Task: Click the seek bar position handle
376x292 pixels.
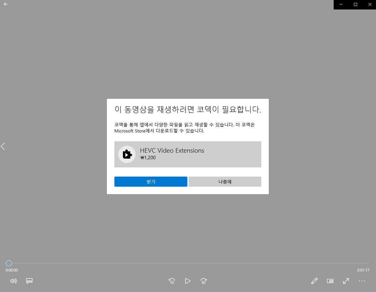Action: pyautogui.click(x=9, y=263)
